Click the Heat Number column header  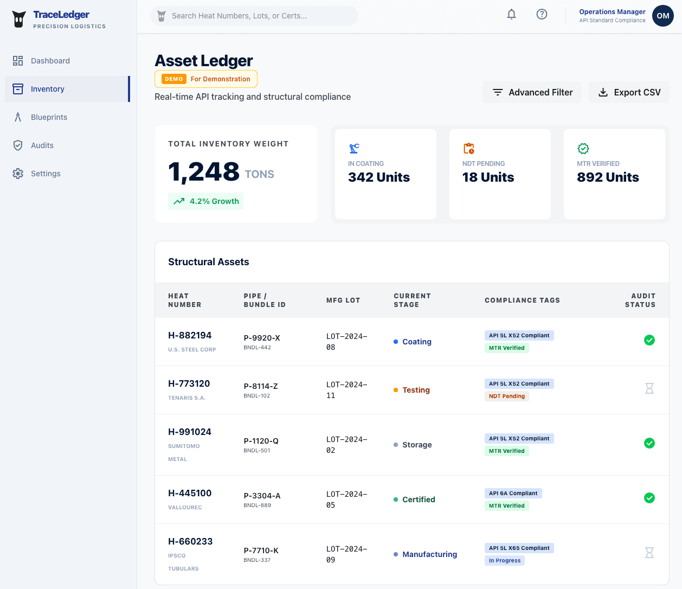point(185,300)
